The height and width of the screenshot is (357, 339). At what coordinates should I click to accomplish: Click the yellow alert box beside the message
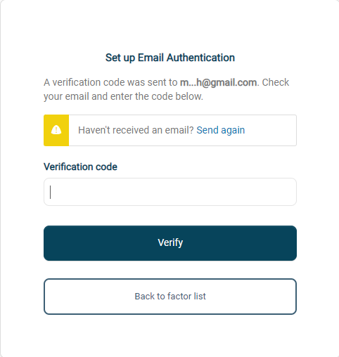56,130
